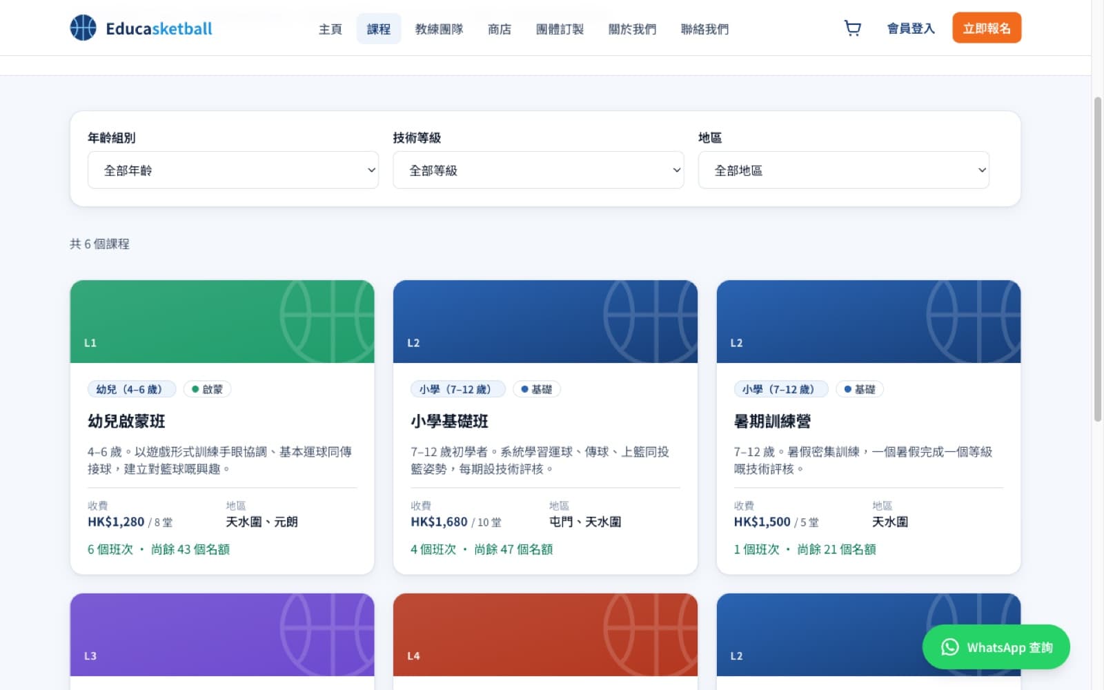Click the 啟蒙 level tag

[207, 389]
